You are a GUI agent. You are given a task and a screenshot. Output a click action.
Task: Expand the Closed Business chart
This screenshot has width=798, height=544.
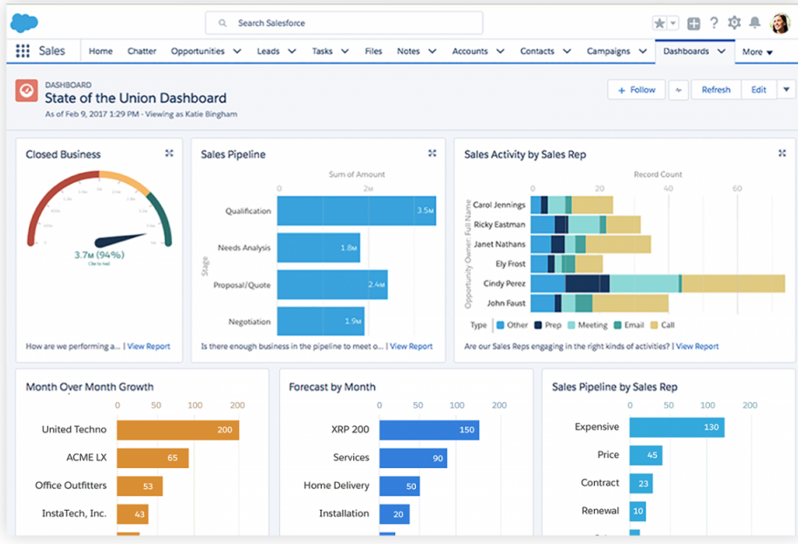(x=169, y=153)
